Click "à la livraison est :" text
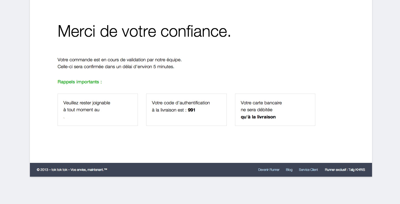400x204 pixels. [169, 110]
